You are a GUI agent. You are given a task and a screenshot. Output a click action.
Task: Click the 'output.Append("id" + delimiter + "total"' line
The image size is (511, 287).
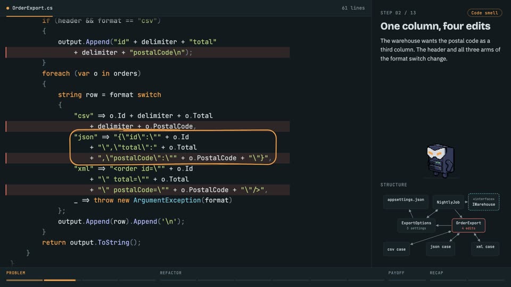137,42
